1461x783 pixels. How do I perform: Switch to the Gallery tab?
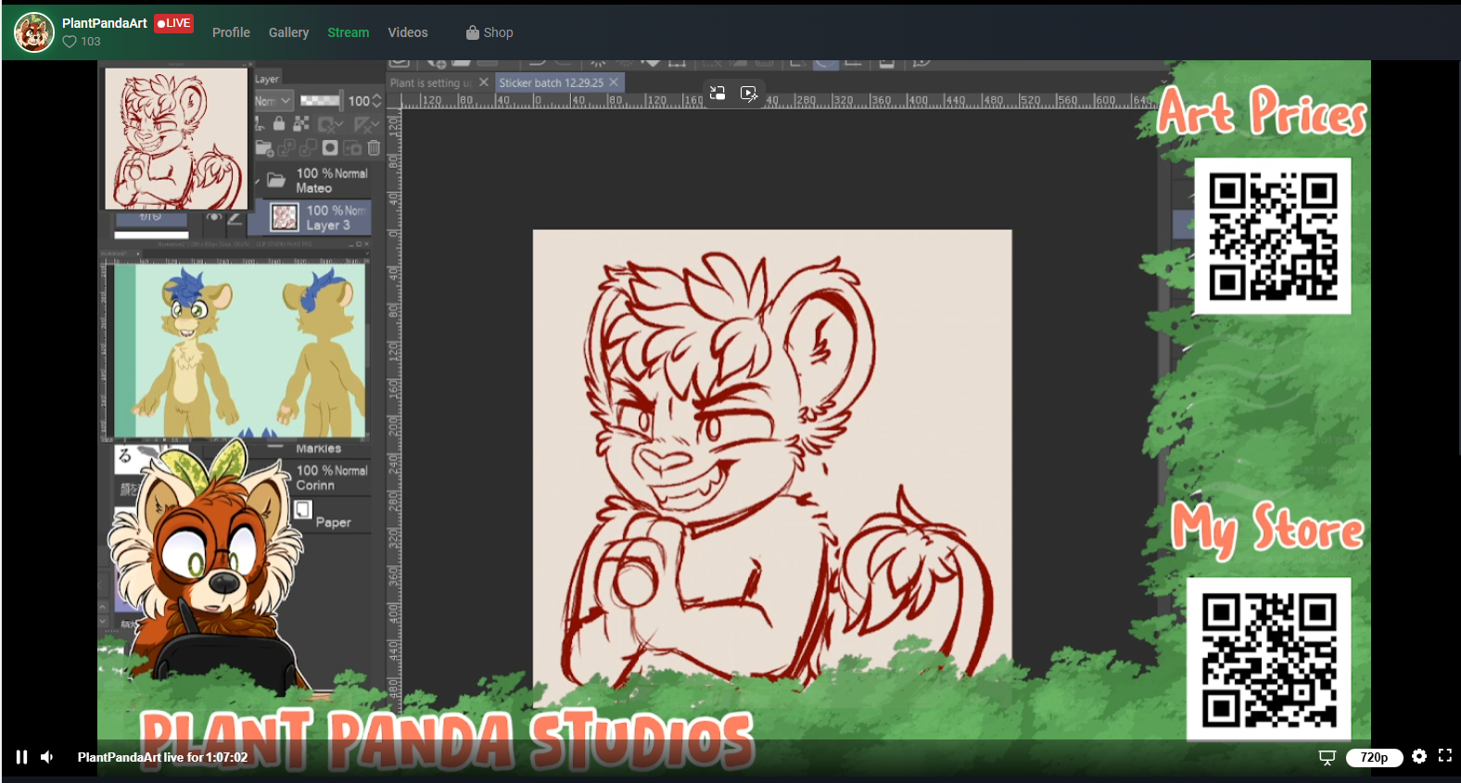pos(288,32)
